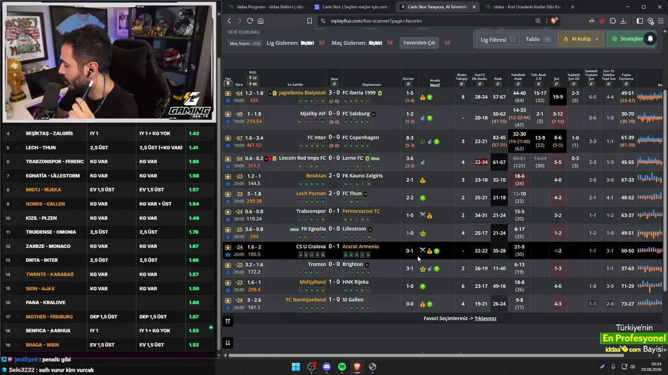668x375 pixels.
Task: Open the Nasıl? analysis help link
Action: [x=435, y=84]
